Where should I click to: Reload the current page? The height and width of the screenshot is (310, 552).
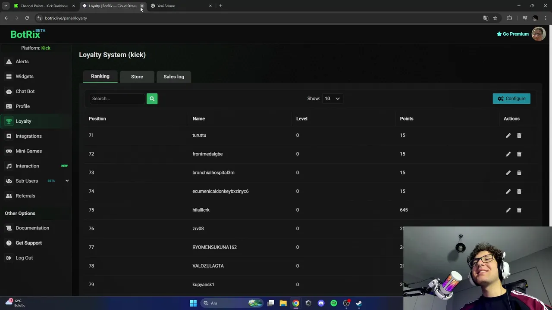click(27, 18)
